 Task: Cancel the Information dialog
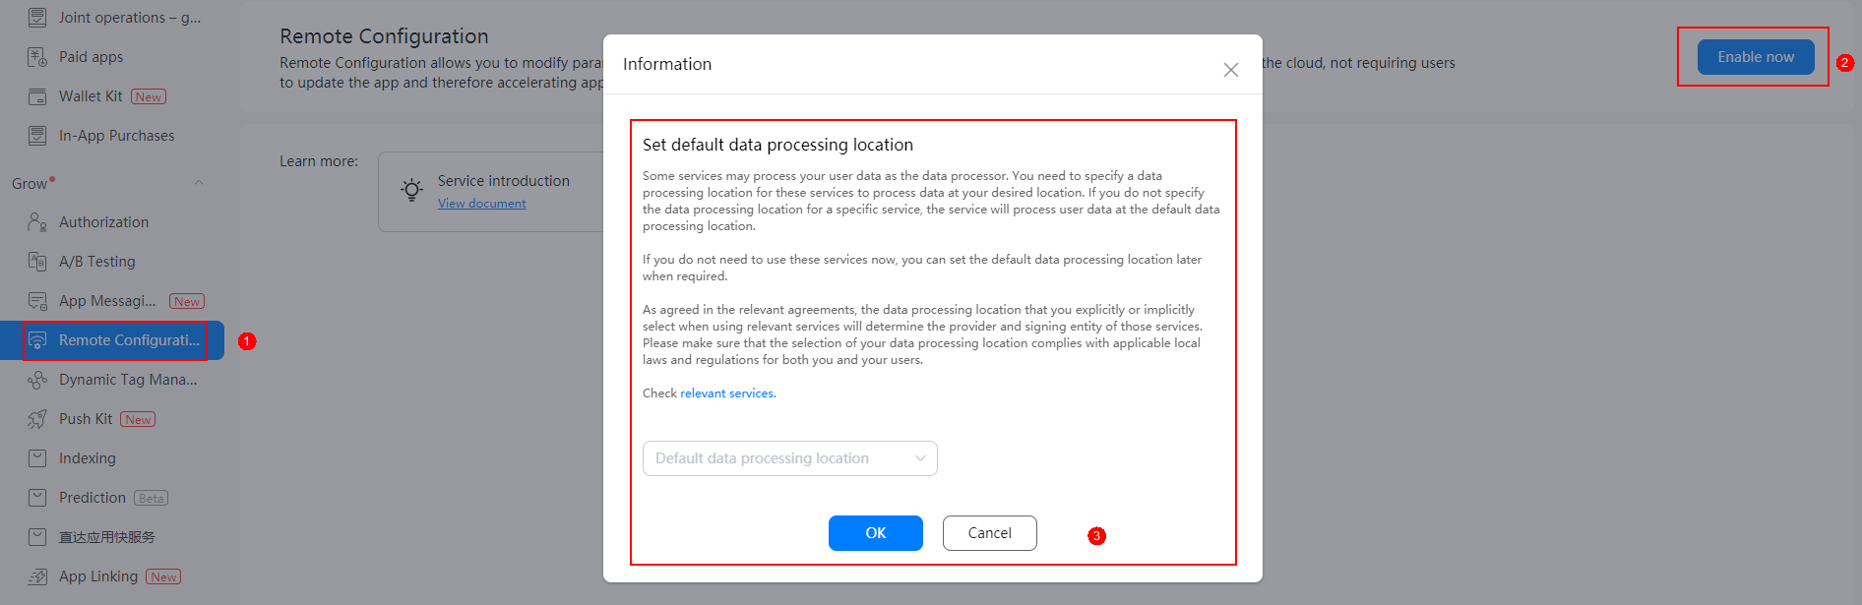[x=989, y=533]
